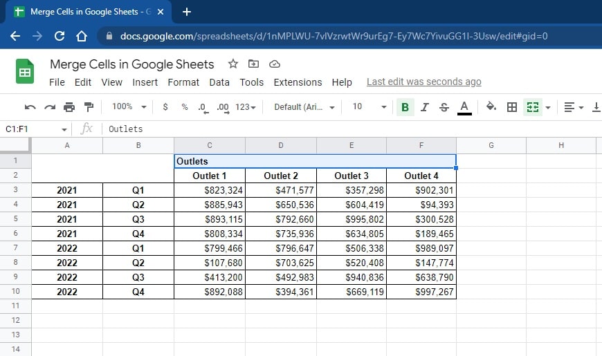
Task: Open the zoom level dropdown
Action: (129, 106)
